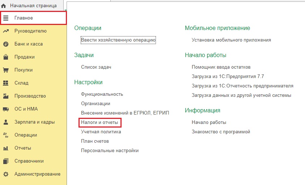This screenshot has height=185, width=305.
Task: Open Загрузка из 1С:Предприятия 7.7
Action: 228,76
